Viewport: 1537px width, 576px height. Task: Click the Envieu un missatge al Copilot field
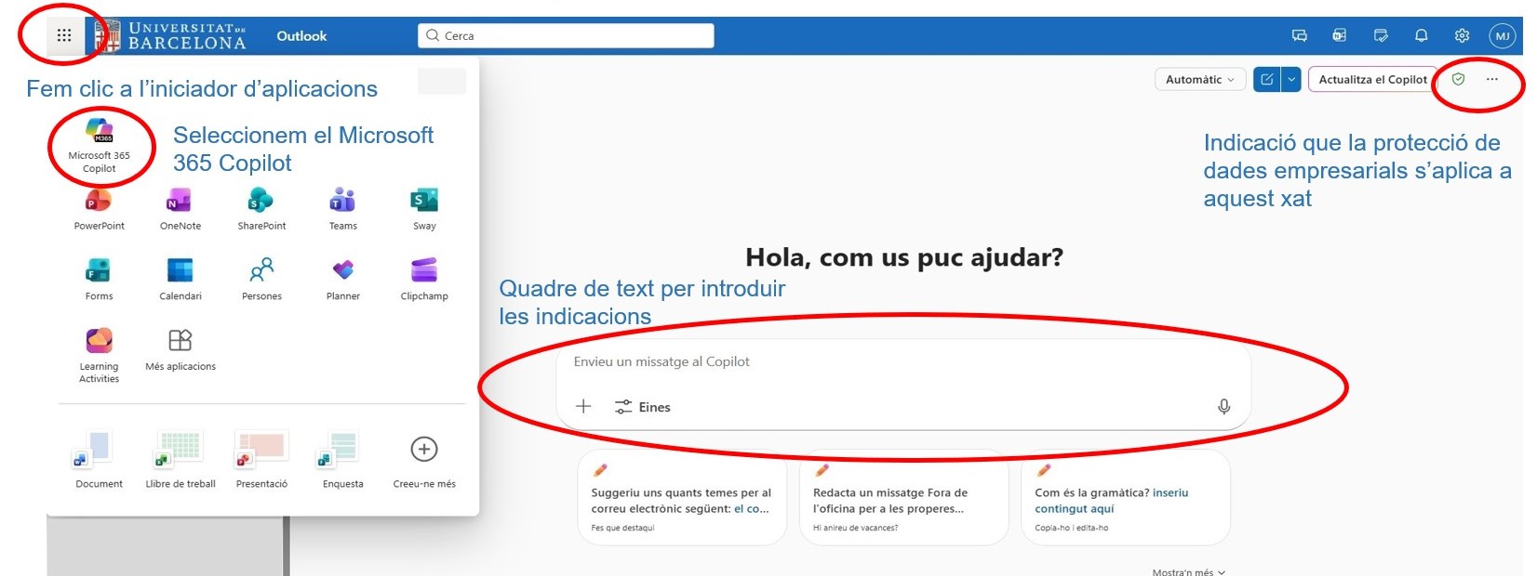click(x=902, y=362)
